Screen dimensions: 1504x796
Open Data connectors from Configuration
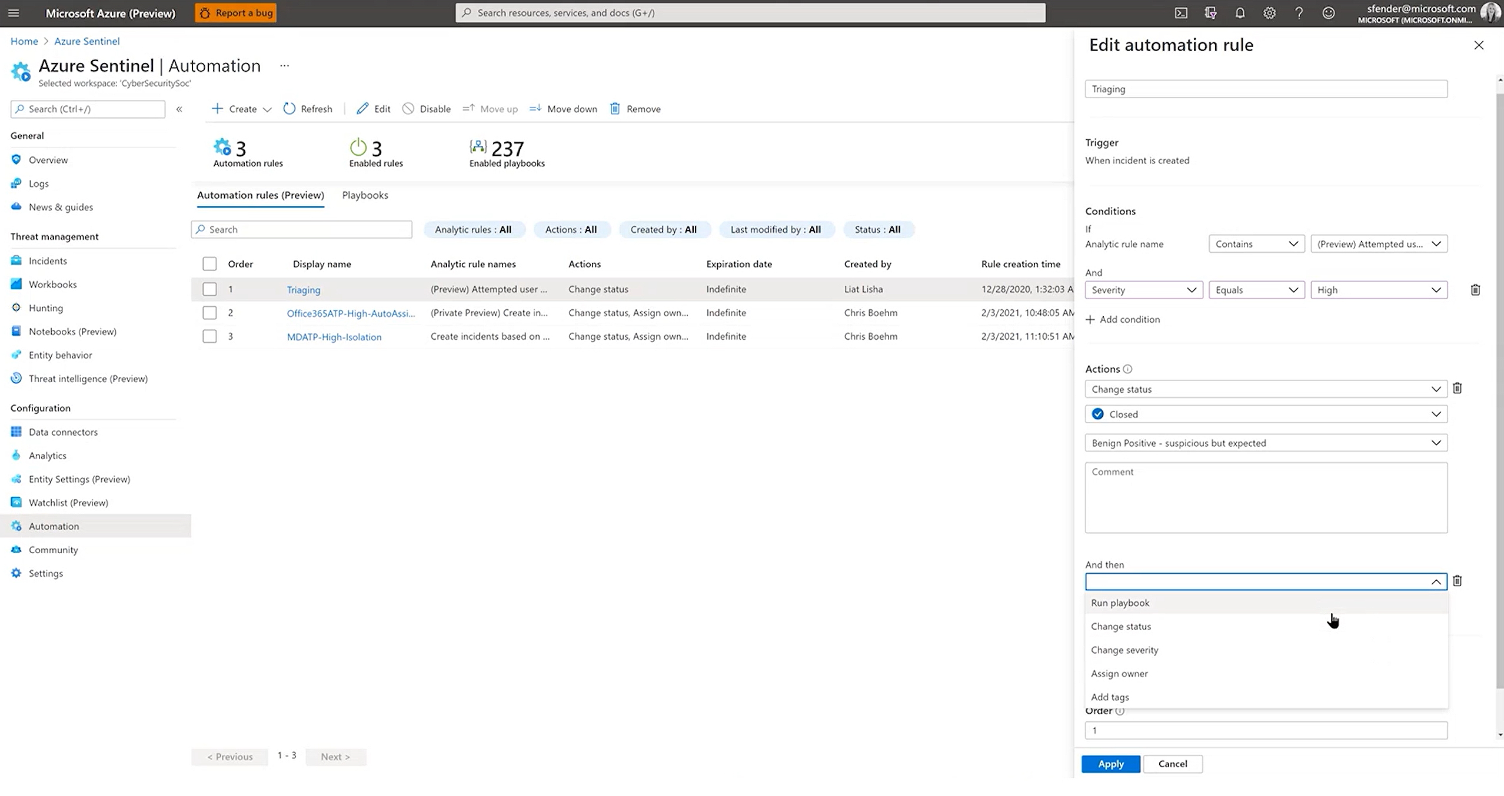coord(62,432)
